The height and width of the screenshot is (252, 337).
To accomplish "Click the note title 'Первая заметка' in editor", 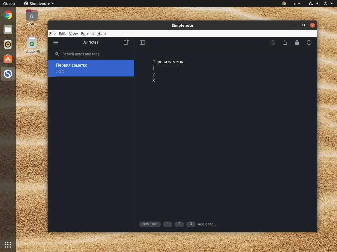I will coord(168,62).
